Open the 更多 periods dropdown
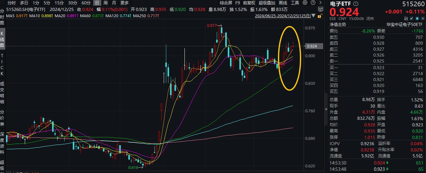426x173 pixels. click(125, 3)
